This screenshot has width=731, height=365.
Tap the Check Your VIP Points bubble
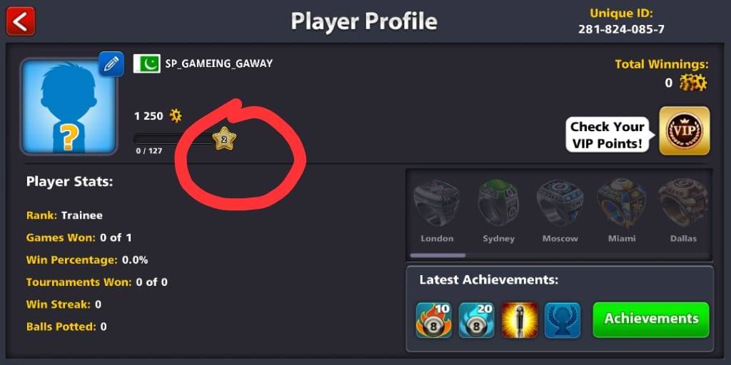(608, 135)
